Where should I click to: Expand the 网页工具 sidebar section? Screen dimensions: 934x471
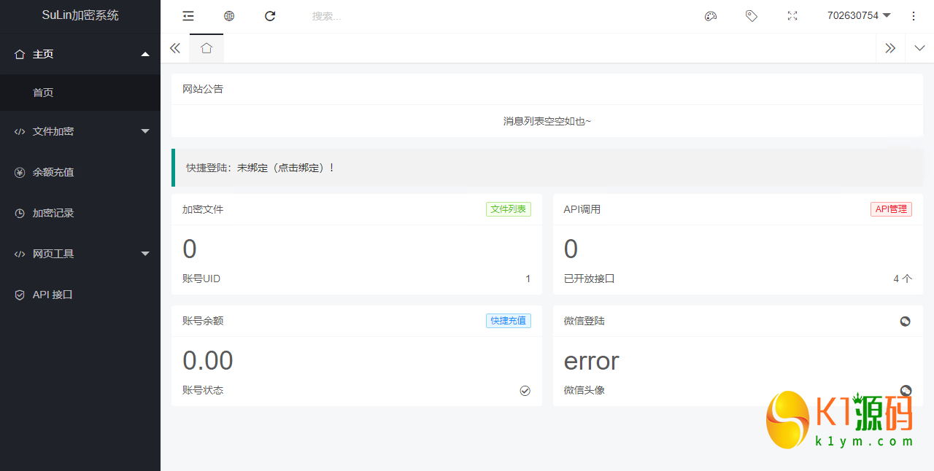point(80,253)
